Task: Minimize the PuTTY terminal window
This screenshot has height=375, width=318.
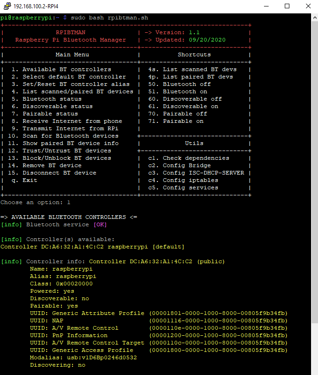Action: click(266, 6)
